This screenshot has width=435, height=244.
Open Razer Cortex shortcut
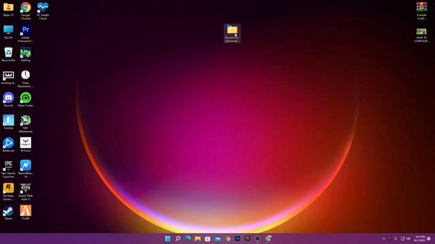pyautogui.click(x=26, y=100)
